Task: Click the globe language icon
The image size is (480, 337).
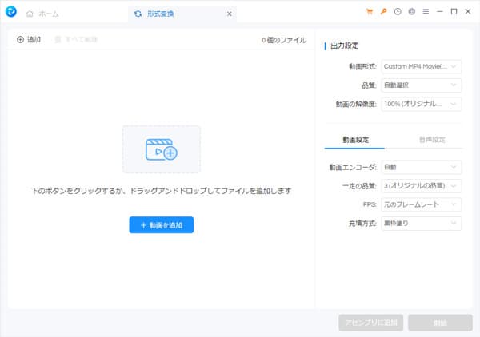Action: coord(411,12)
